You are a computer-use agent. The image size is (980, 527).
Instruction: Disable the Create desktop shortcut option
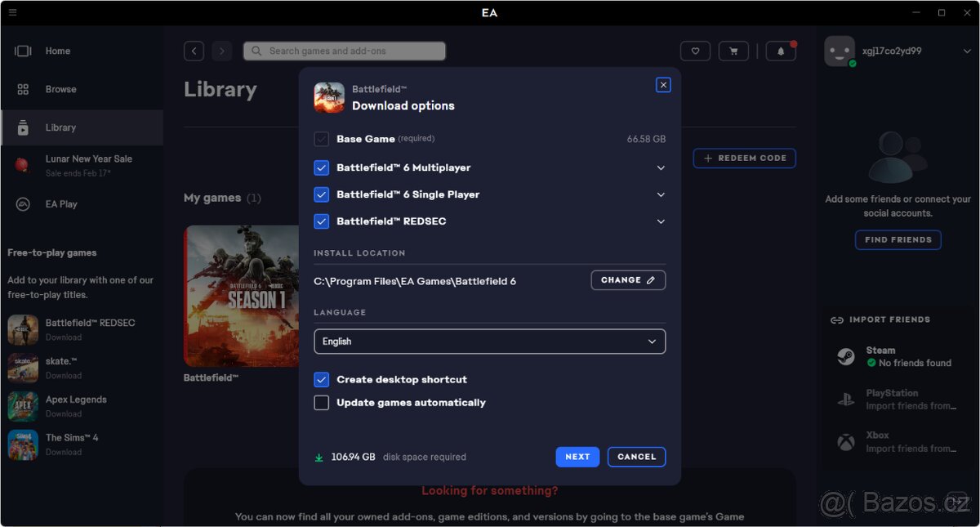(322, 380)
